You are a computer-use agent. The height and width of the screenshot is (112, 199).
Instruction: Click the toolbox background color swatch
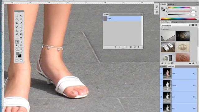point(20,56)
